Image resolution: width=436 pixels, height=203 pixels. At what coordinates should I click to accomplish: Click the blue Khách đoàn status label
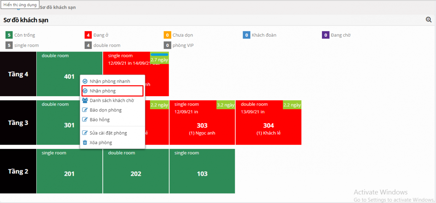(264, 35)
